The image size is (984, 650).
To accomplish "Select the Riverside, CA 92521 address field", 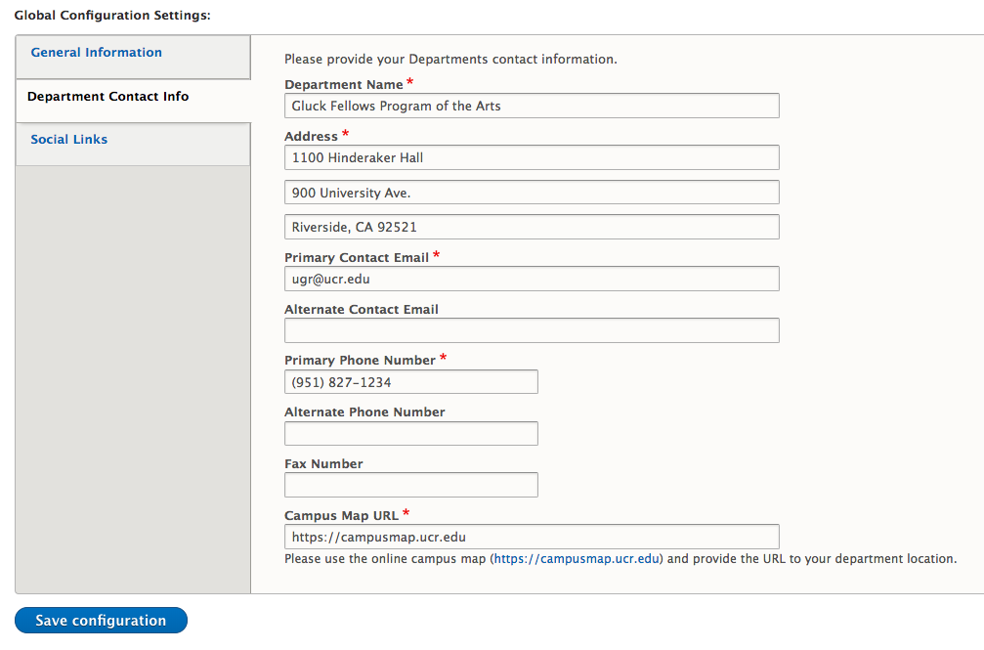I will 532,227.
